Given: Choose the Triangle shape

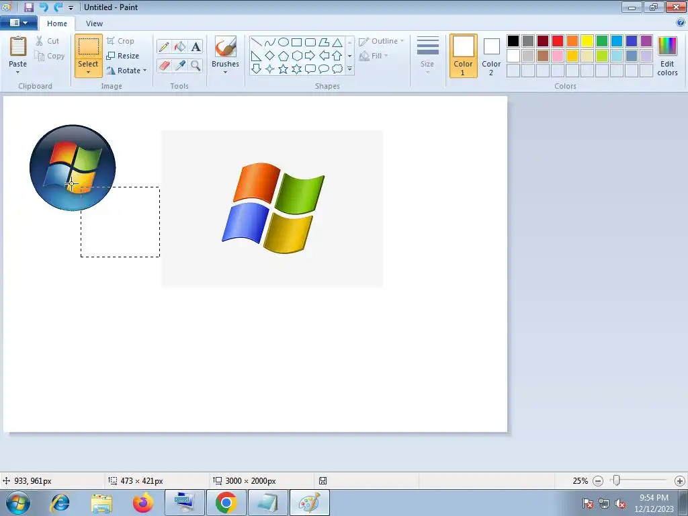Looking at the screenshot, I should 337,42.
